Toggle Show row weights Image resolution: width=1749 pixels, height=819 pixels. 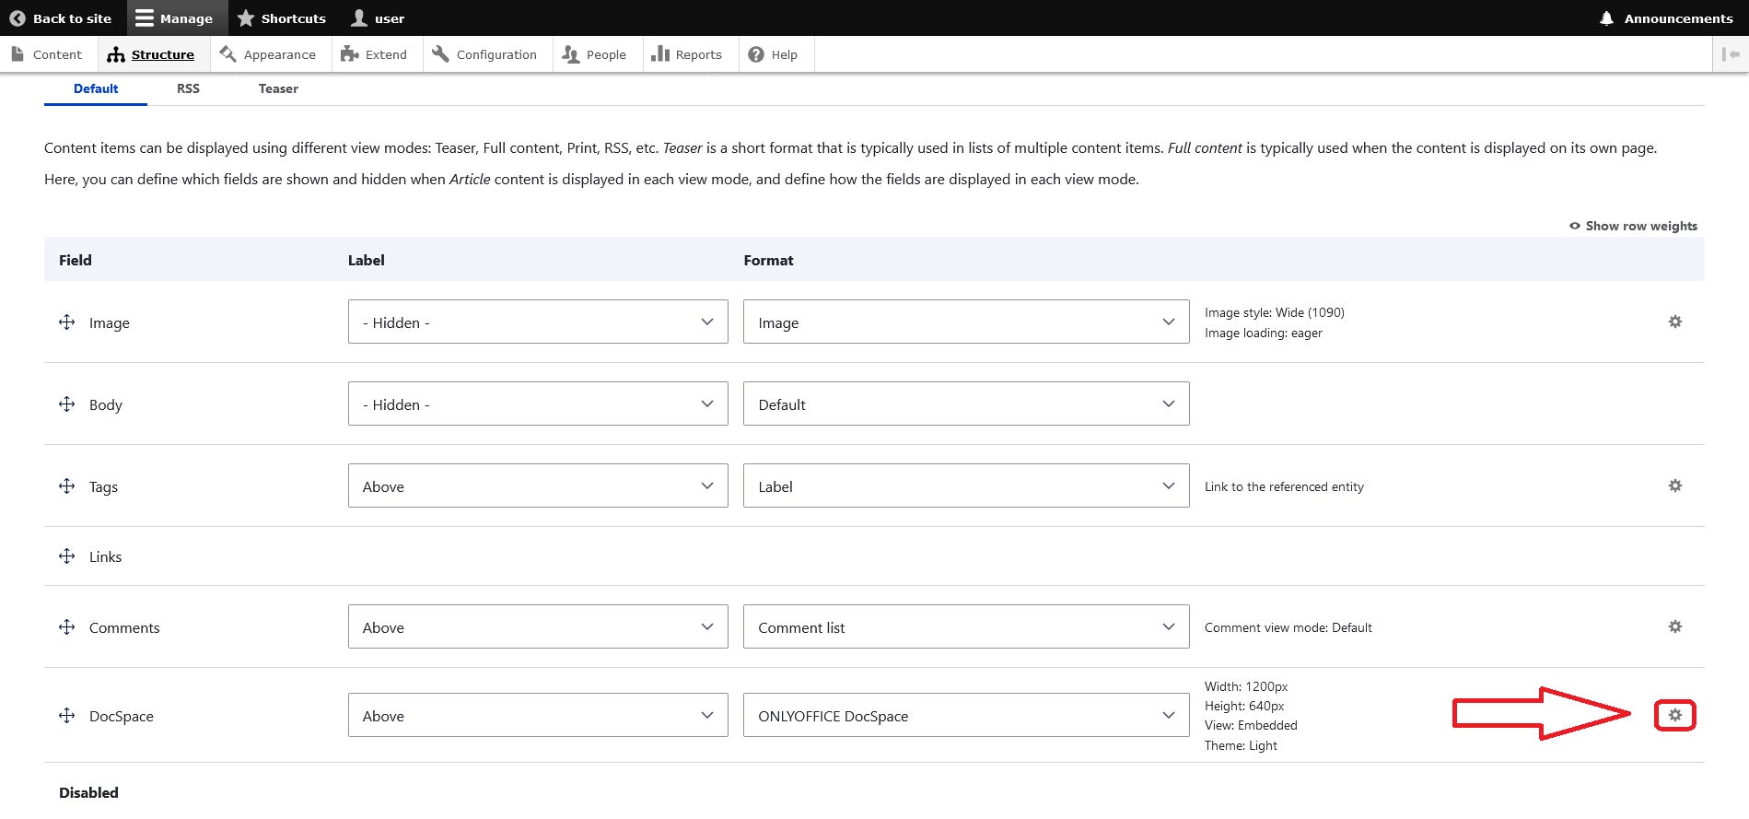click(x=1633, y=226)
